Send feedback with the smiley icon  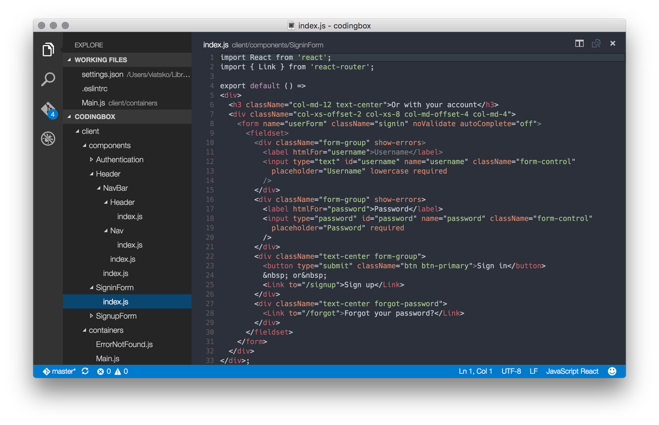click(x=612, y=371)
